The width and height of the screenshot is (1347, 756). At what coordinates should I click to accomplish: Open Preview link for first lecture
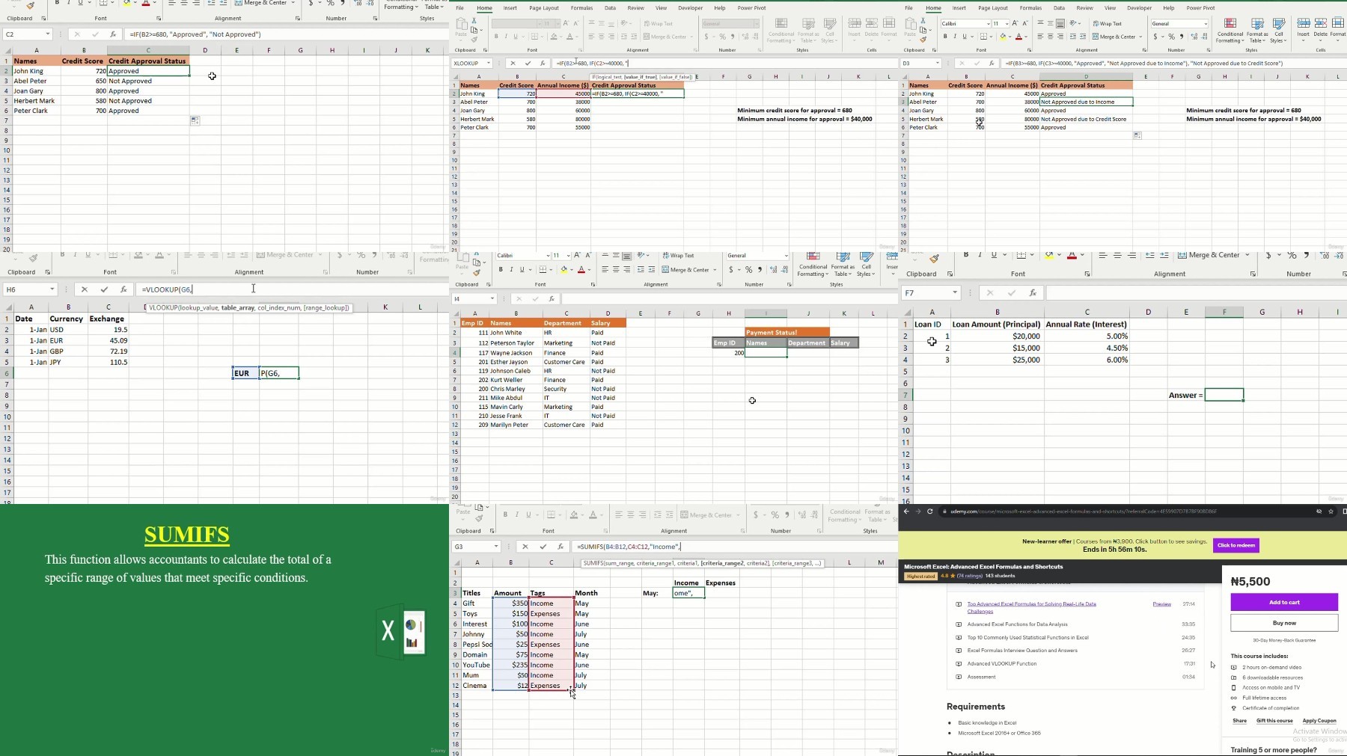(x=1161, y=604)
